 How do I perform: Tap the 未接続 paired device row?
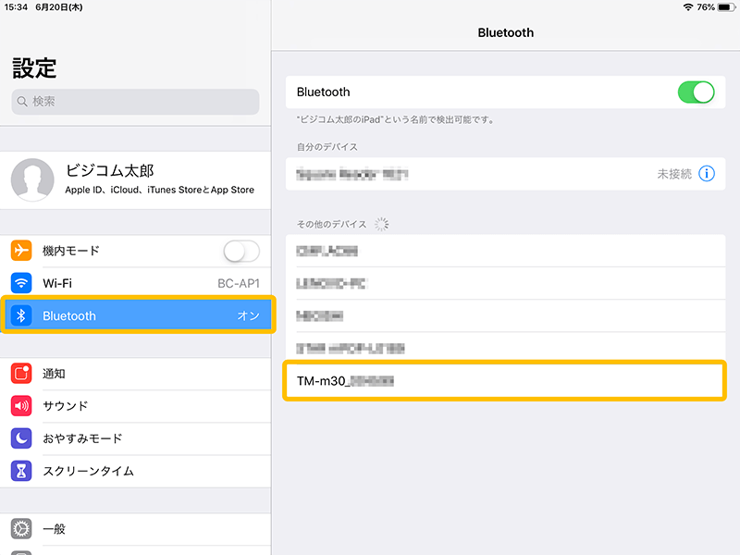coord(481,174)
